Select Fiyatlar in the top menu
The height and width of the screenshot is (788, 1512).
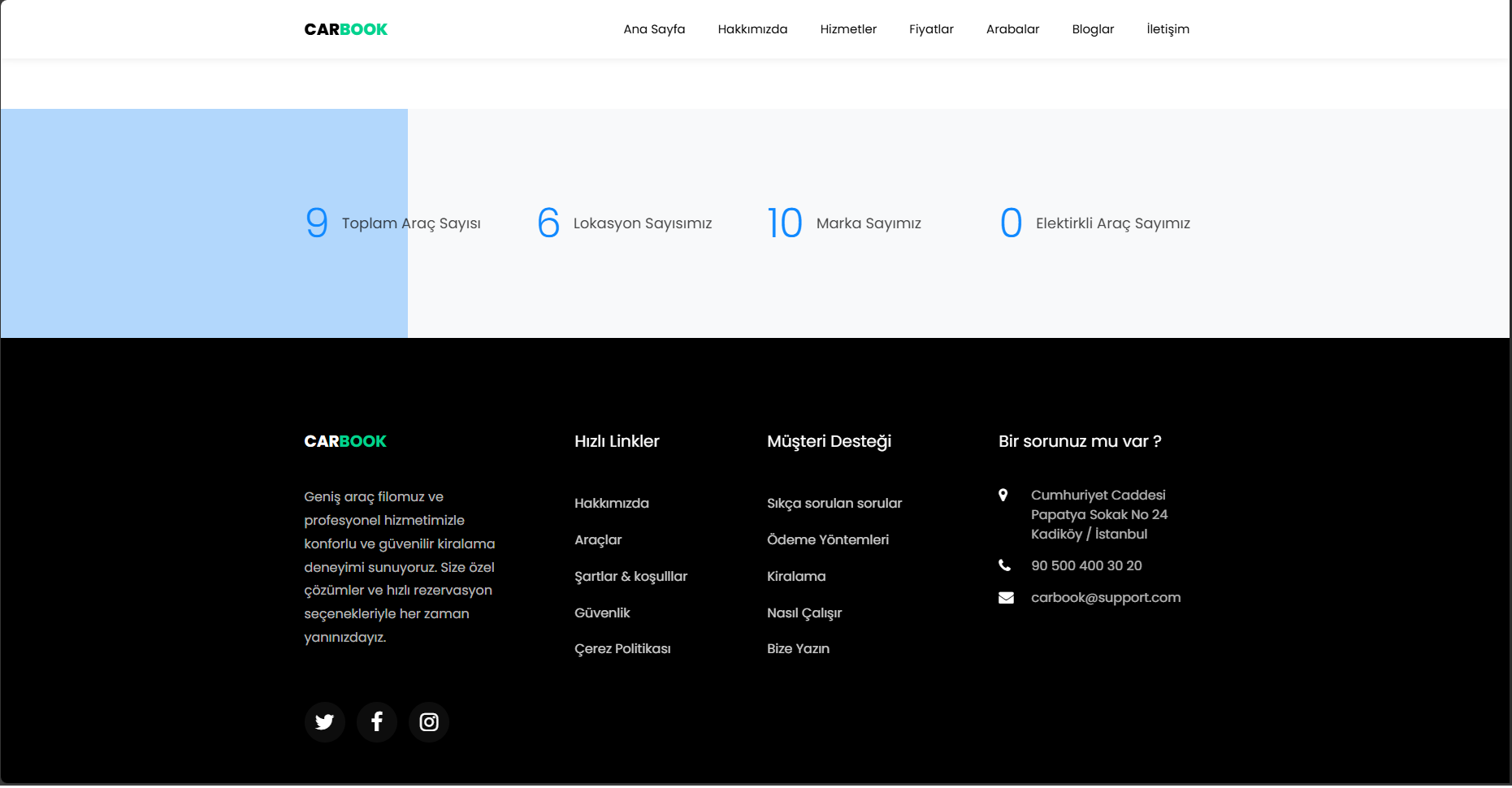931,29
